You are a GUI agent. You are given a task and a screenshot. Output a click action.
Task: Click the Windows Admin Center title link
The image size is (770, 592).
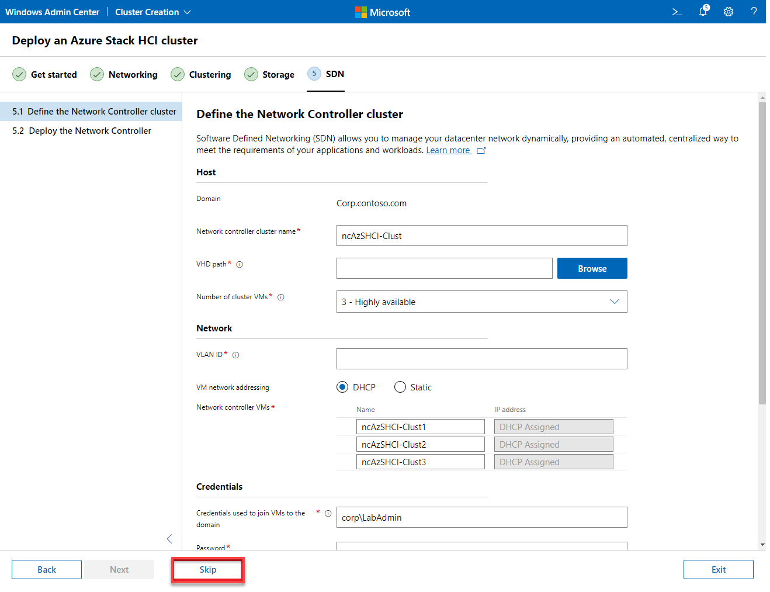tap(53, 12)
